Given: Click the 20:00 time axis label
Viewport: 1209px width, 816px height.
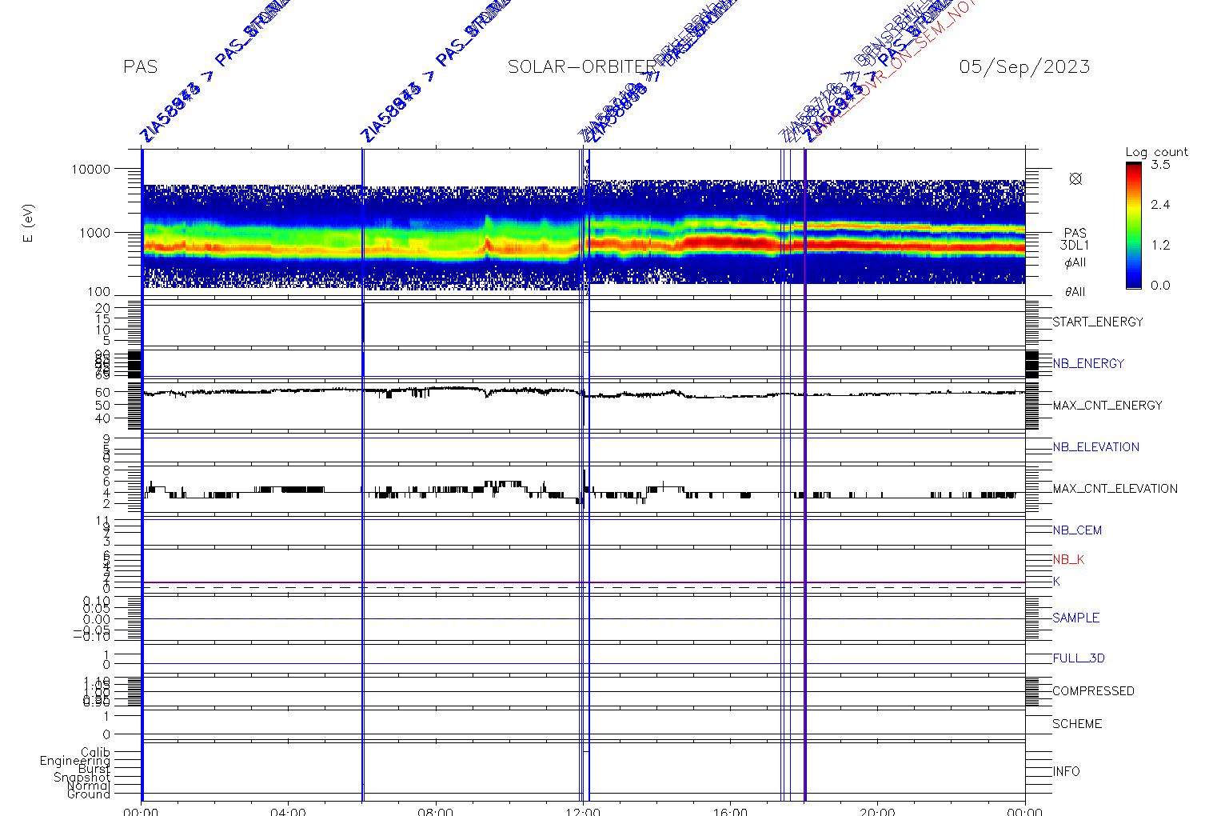Looking at the screenshot, I should (x=877, y=811).
